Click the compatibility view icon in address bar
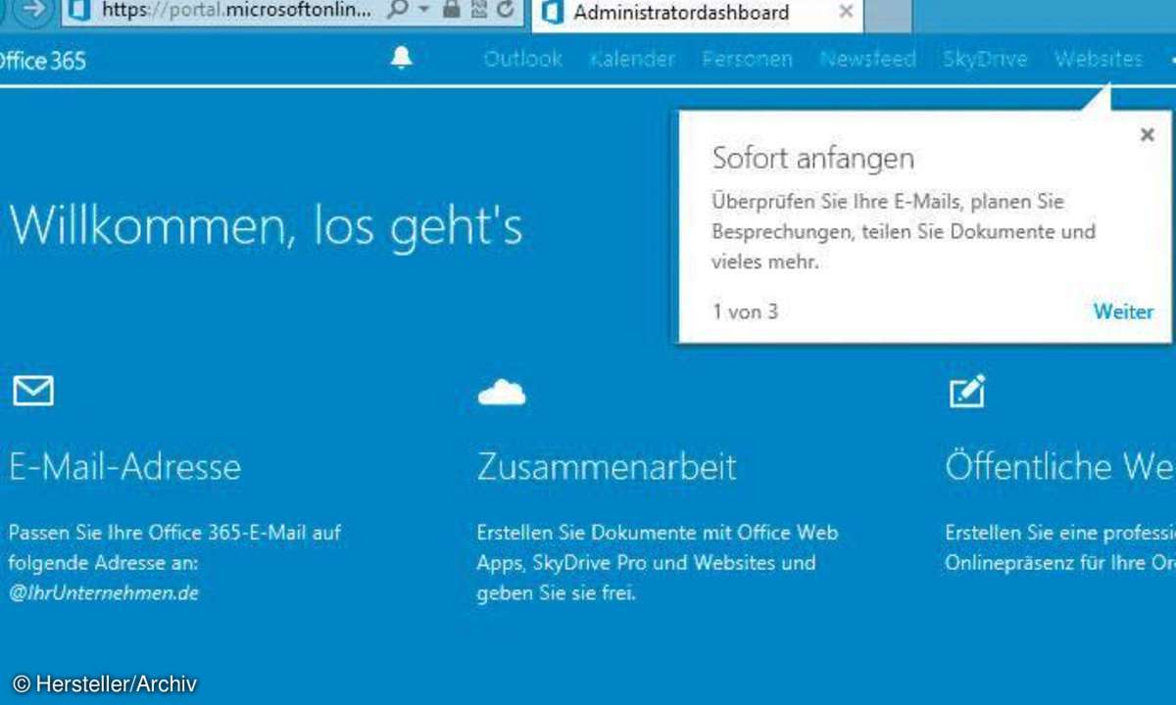The width and height of the screenshot is (1176, 705). point(478,10)
